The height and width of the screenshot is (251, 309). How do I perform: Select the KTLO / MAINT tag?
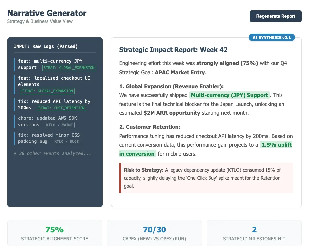coord(60,125)
